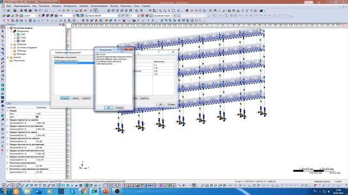Image resolution: width=348 pixels, height=195 pixels.
Task: Click the Множитель column header
Action: (x=163, y=61)
